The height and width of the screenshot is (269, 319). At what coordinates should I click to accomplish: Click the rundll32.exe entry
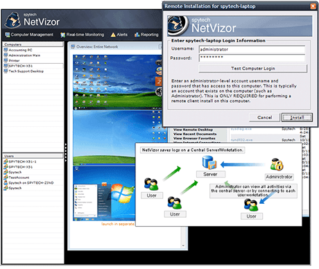[241, 140]
